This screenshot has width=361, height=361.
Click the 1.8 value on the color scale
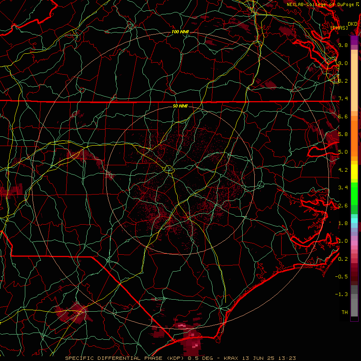[x=343, y=223]
